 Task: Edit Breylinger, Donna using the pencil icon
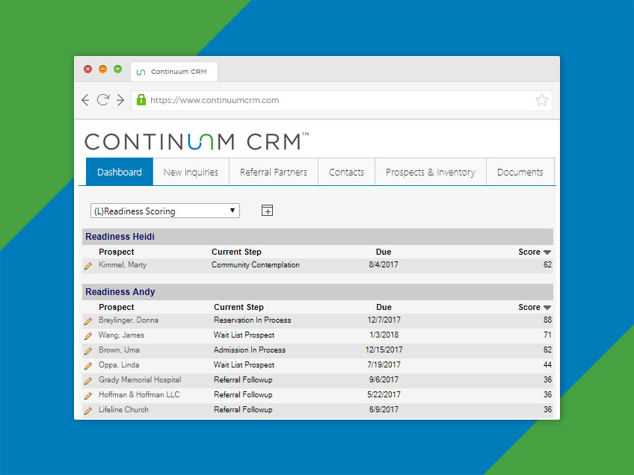tap(88, 320)
